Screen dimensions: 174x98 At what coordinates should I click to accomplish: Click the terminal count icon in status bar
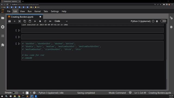(x=27, y=93)
